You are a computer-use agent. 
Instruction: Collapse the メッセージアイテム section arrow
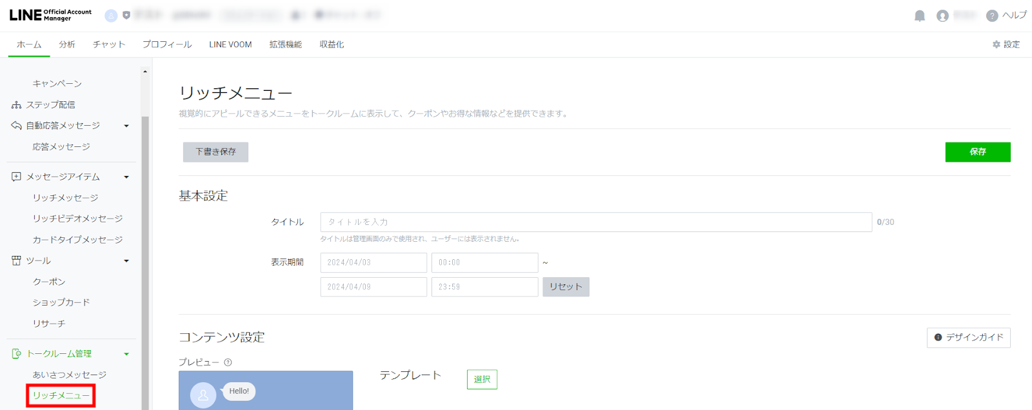[x=126, y=177]
